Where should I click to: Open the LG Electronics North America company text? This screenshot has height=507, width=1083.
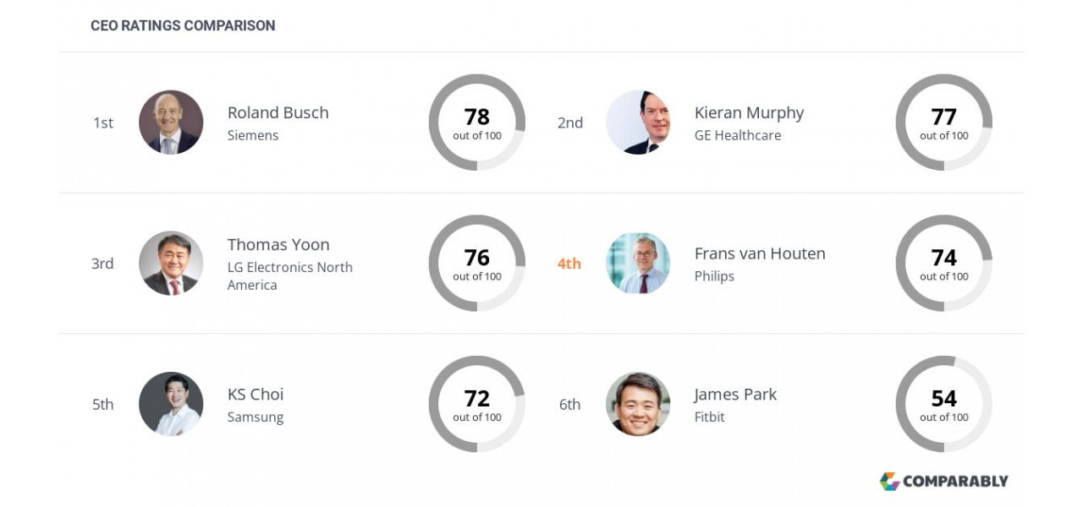pyautogui.click(x=290, y=276)
